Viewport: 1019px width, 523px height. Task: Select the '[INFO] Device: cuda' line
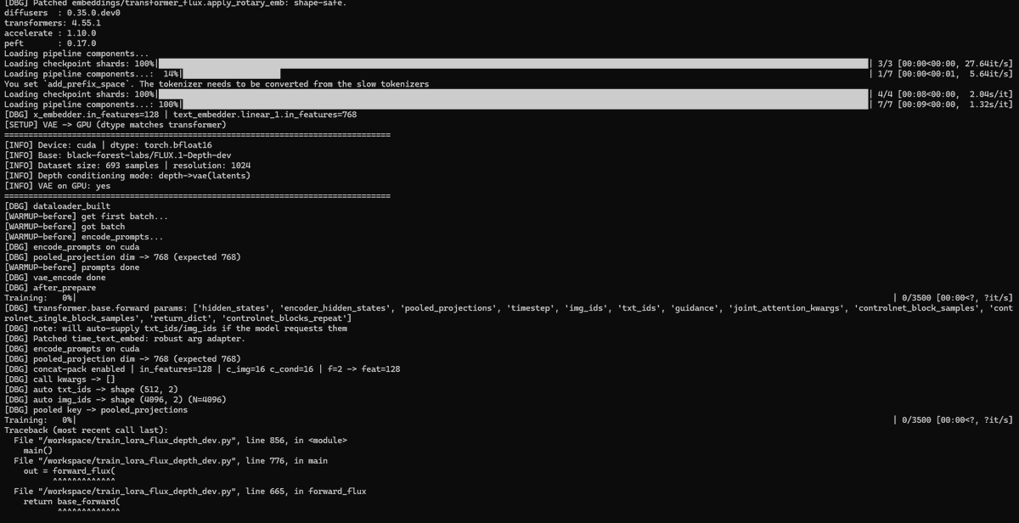pyautogui.click(x=108, y=145)
